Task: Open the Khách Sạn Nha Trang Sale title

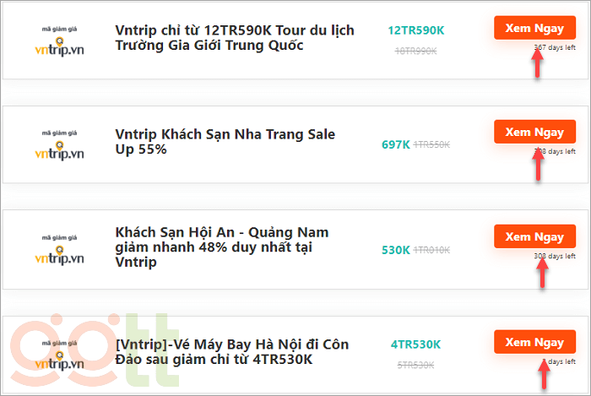Action: tap(225, 142)
